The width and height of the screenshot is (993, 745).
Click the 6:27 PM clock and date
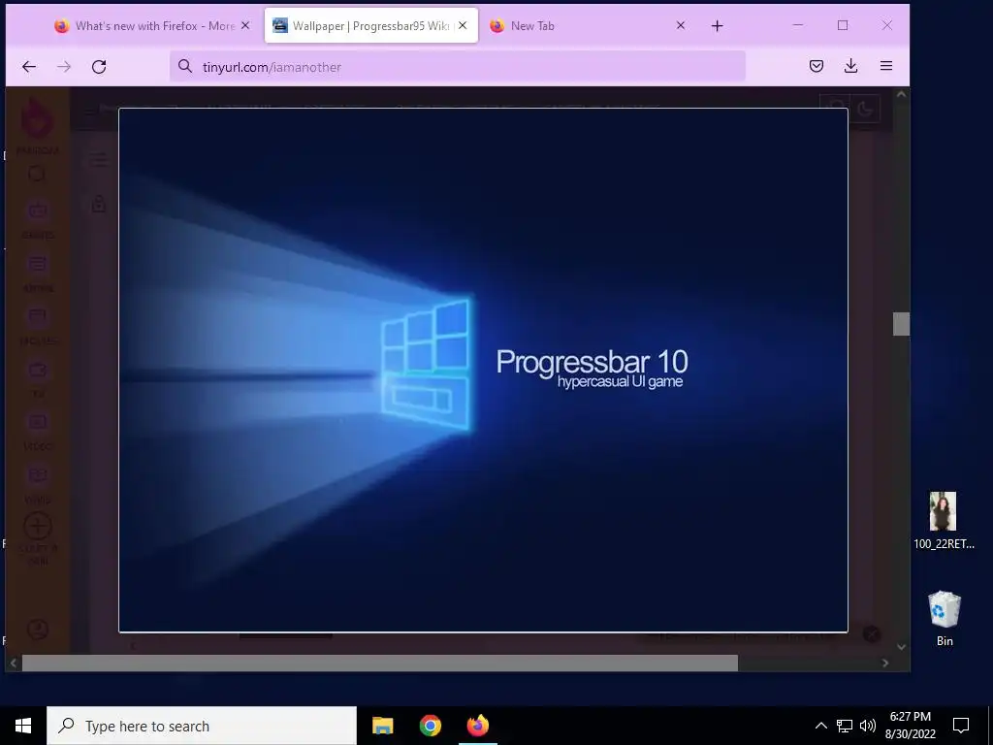(x=910, y=726)
